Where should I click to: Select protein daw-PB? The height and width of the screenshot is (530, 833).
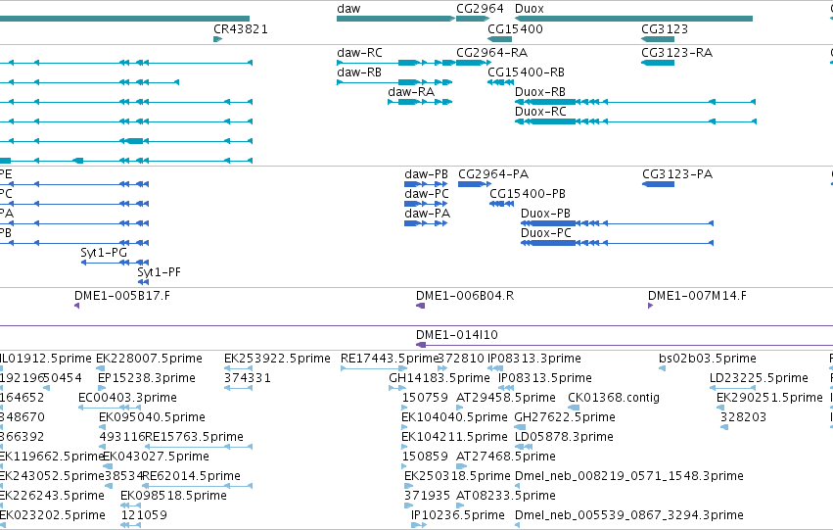tap(426, 184)
